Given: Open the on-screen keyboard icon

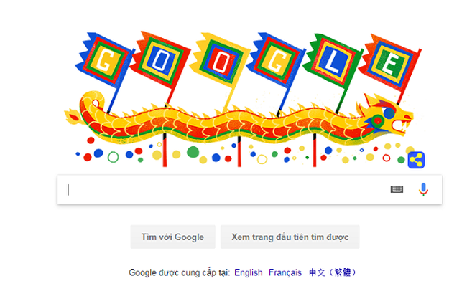Looking at the screenshot, I should coord(397,189).
